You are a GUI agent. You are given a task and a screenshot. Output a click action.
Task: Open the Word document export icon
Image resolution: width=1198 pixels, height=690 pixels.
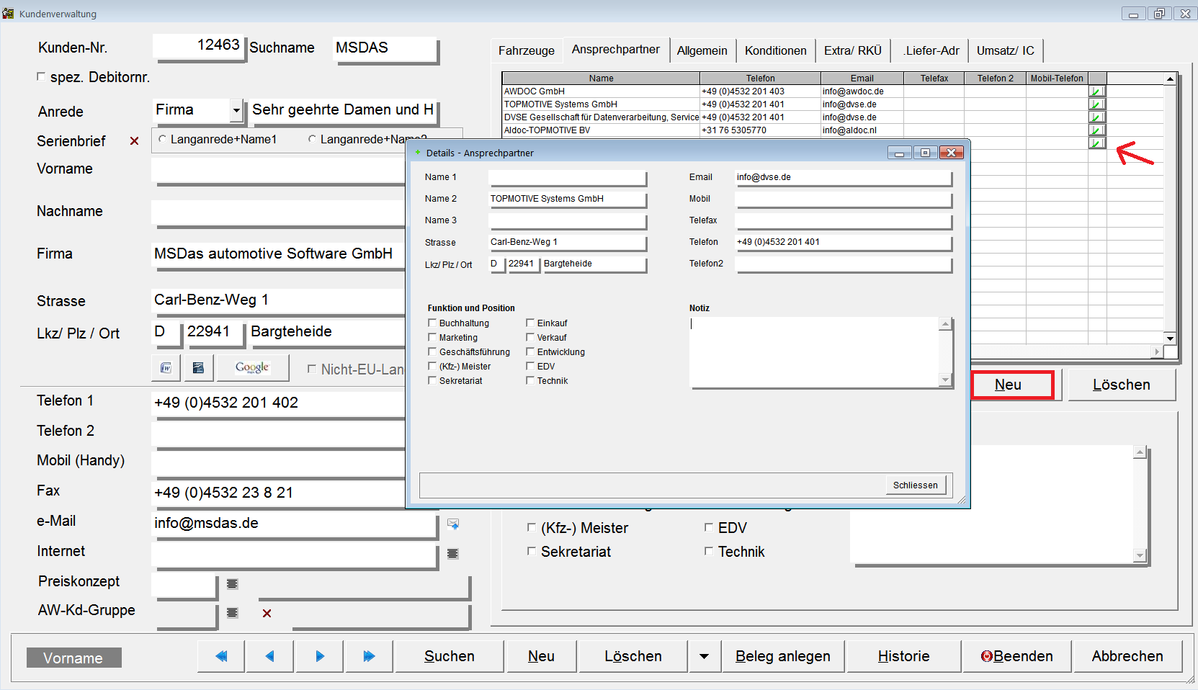166,368
